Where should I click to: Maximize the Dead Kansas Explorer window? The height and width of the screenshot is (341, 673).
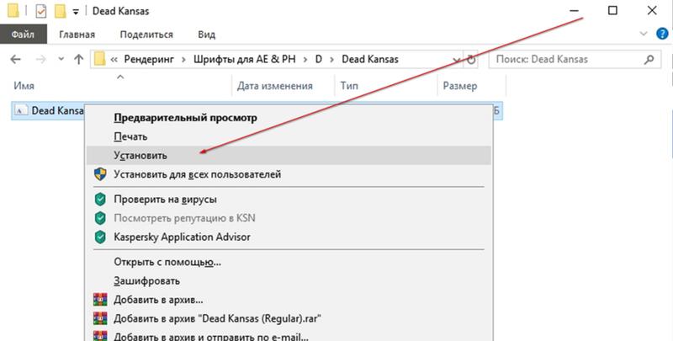click(613, 11)
